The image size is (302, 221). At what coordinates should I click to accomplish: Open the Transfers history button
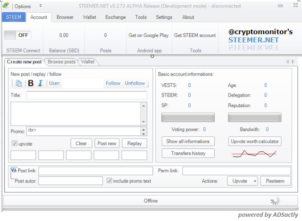pos(188,153)
